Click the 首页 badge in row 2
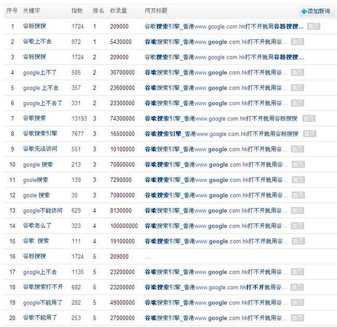The height and width of the screenshot is (327, 337). (297, 41)
